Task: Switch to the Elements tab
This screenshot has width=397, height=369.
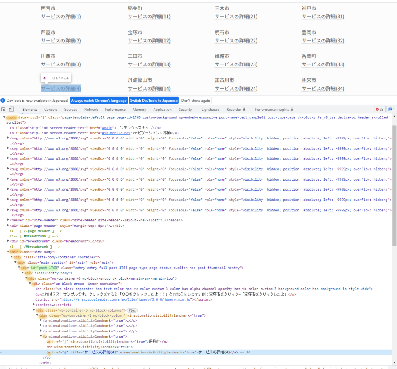Action: (x=30, y=109)
